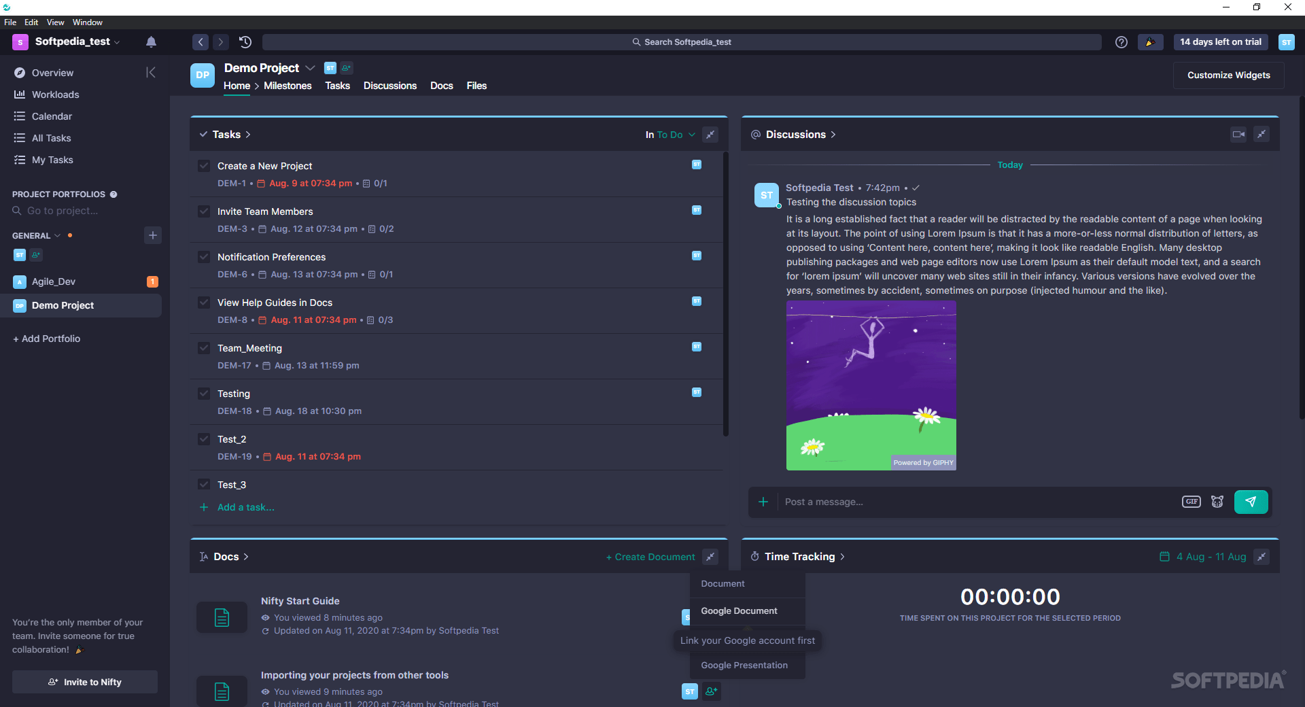The height and width of the screenshot is (707, 1305).
Task: Unpin the Time Tracking widget
Action: coord(1261,557)
